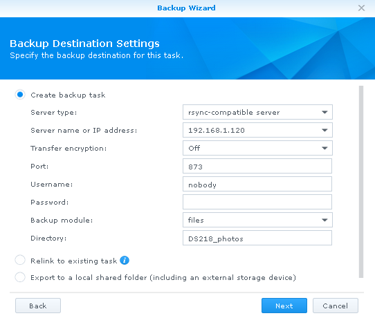Expand the Server name or IP address list
Viewport: 375px width, 318px height.
pyautogui.click(x=257, y=130)
